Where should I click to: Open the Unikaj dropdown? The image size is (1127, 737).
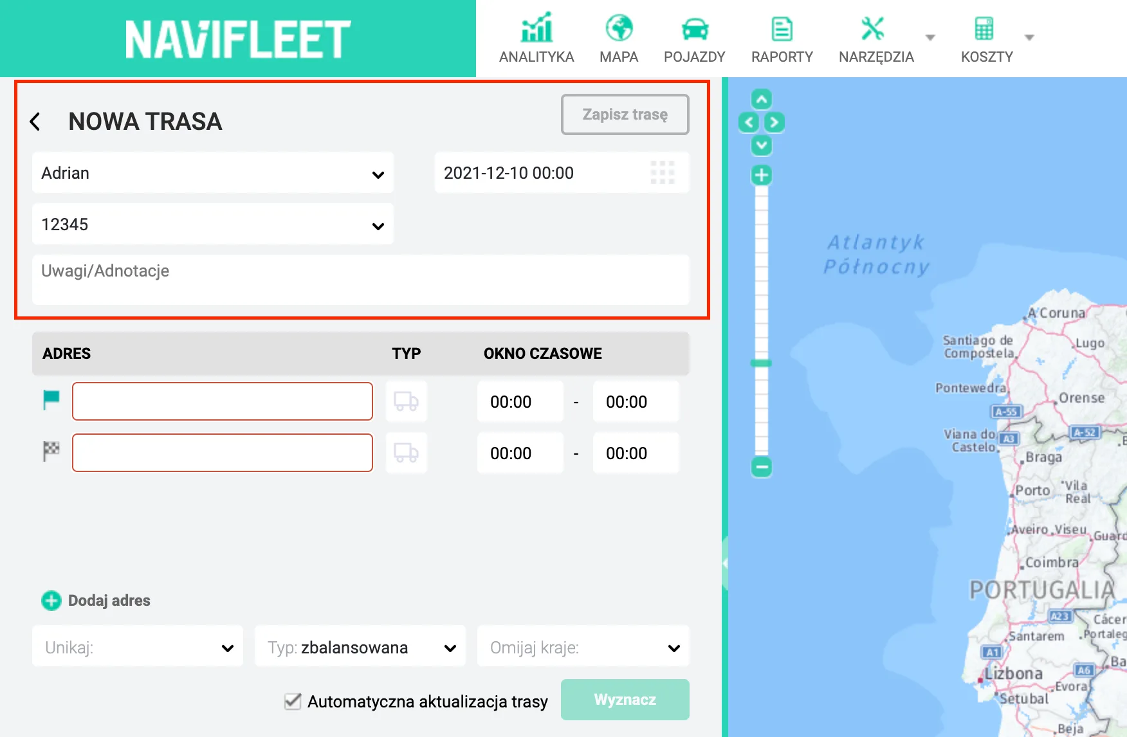[138, 646]
